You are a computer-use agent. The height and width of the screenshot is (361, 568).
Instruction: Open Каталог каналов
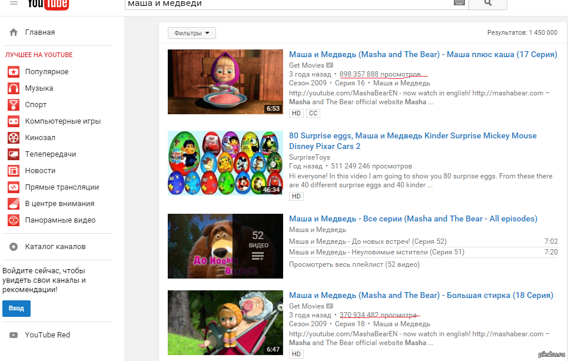[x=55, y=247]
